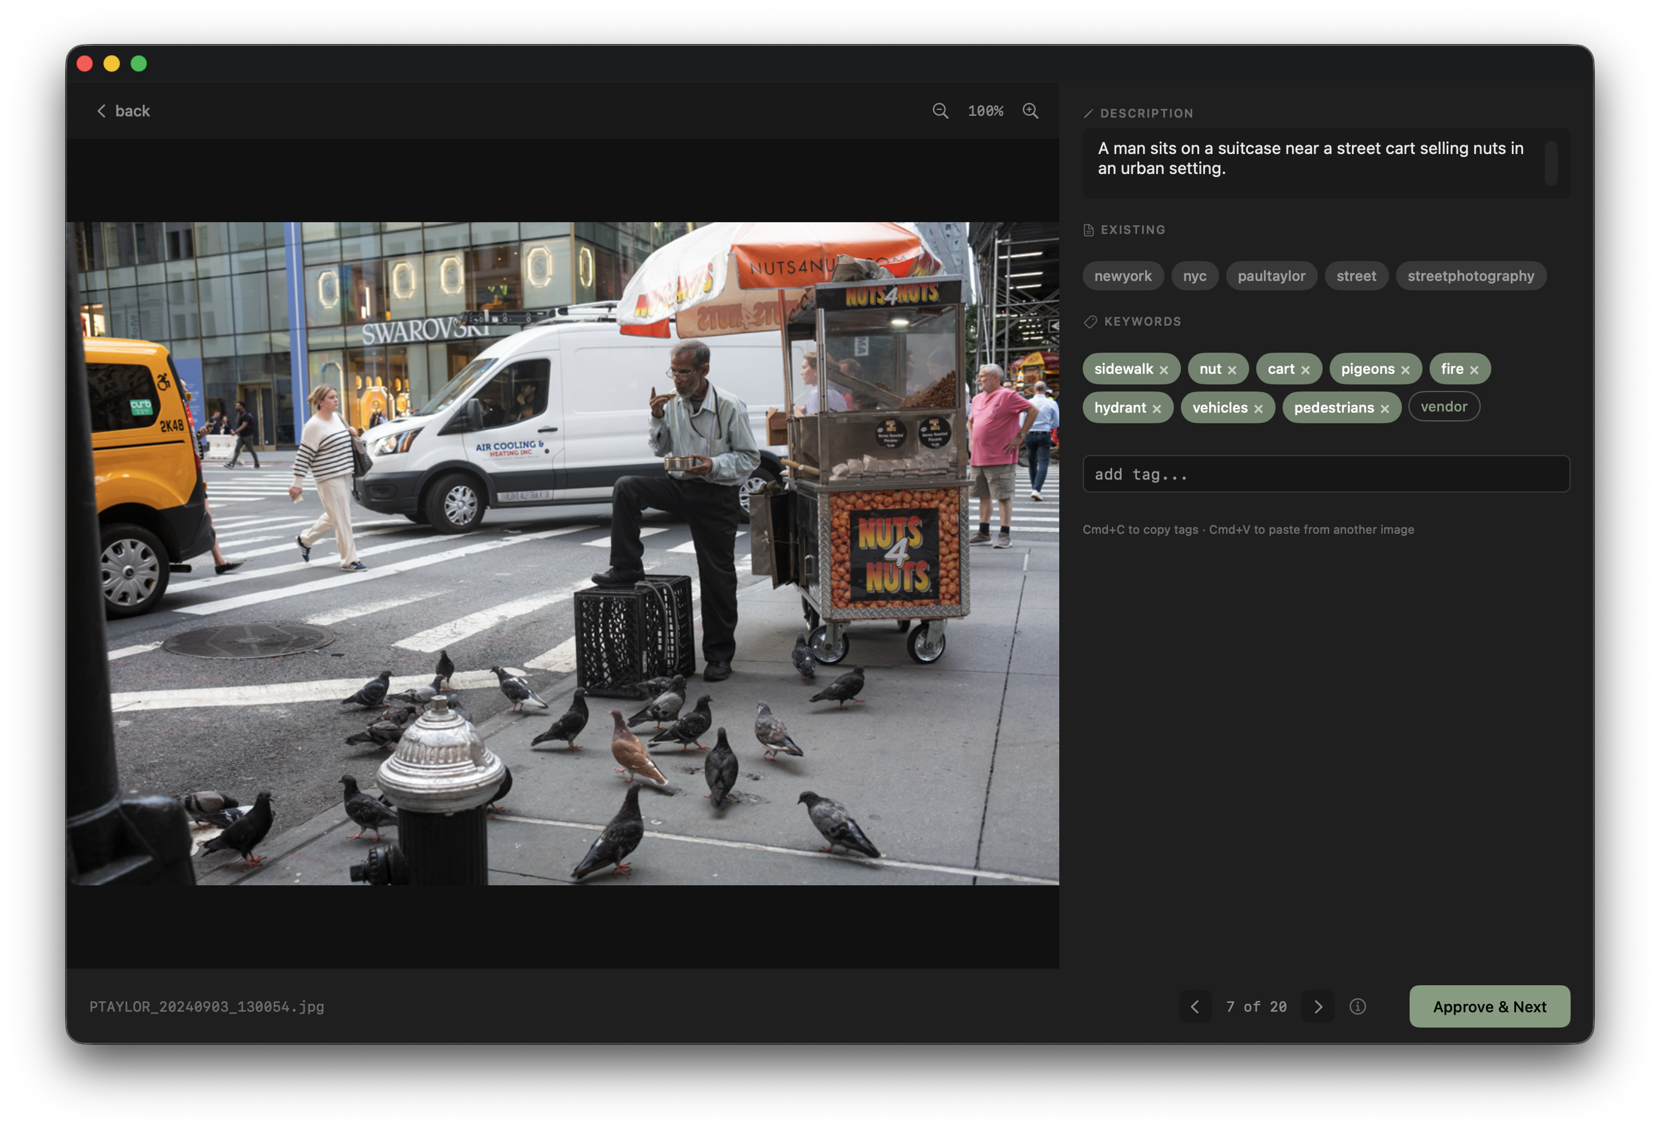
Task: Remove the pedestrians keyword
Action: 1384,408
